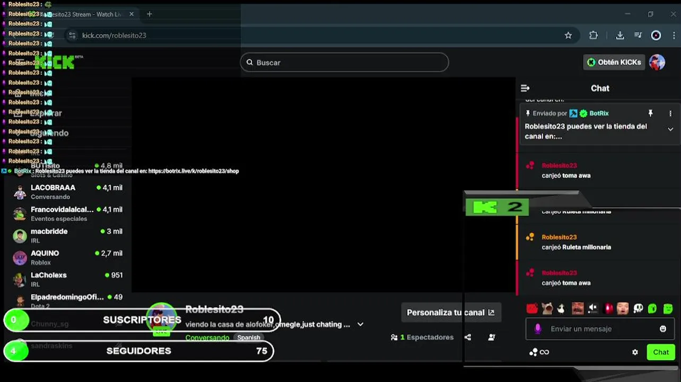Open the pinned message three-dot options
This screenshot has width=681, height=382.
pos(670,114)
